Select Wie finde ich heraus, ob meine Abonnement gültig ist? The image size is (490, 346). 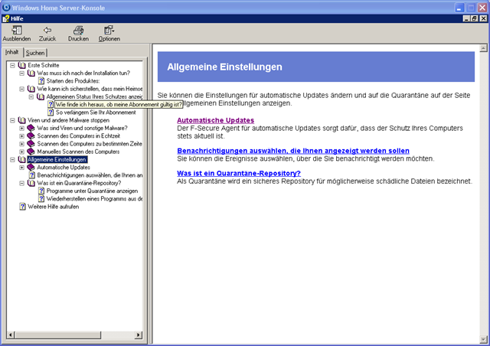[119, 105]
